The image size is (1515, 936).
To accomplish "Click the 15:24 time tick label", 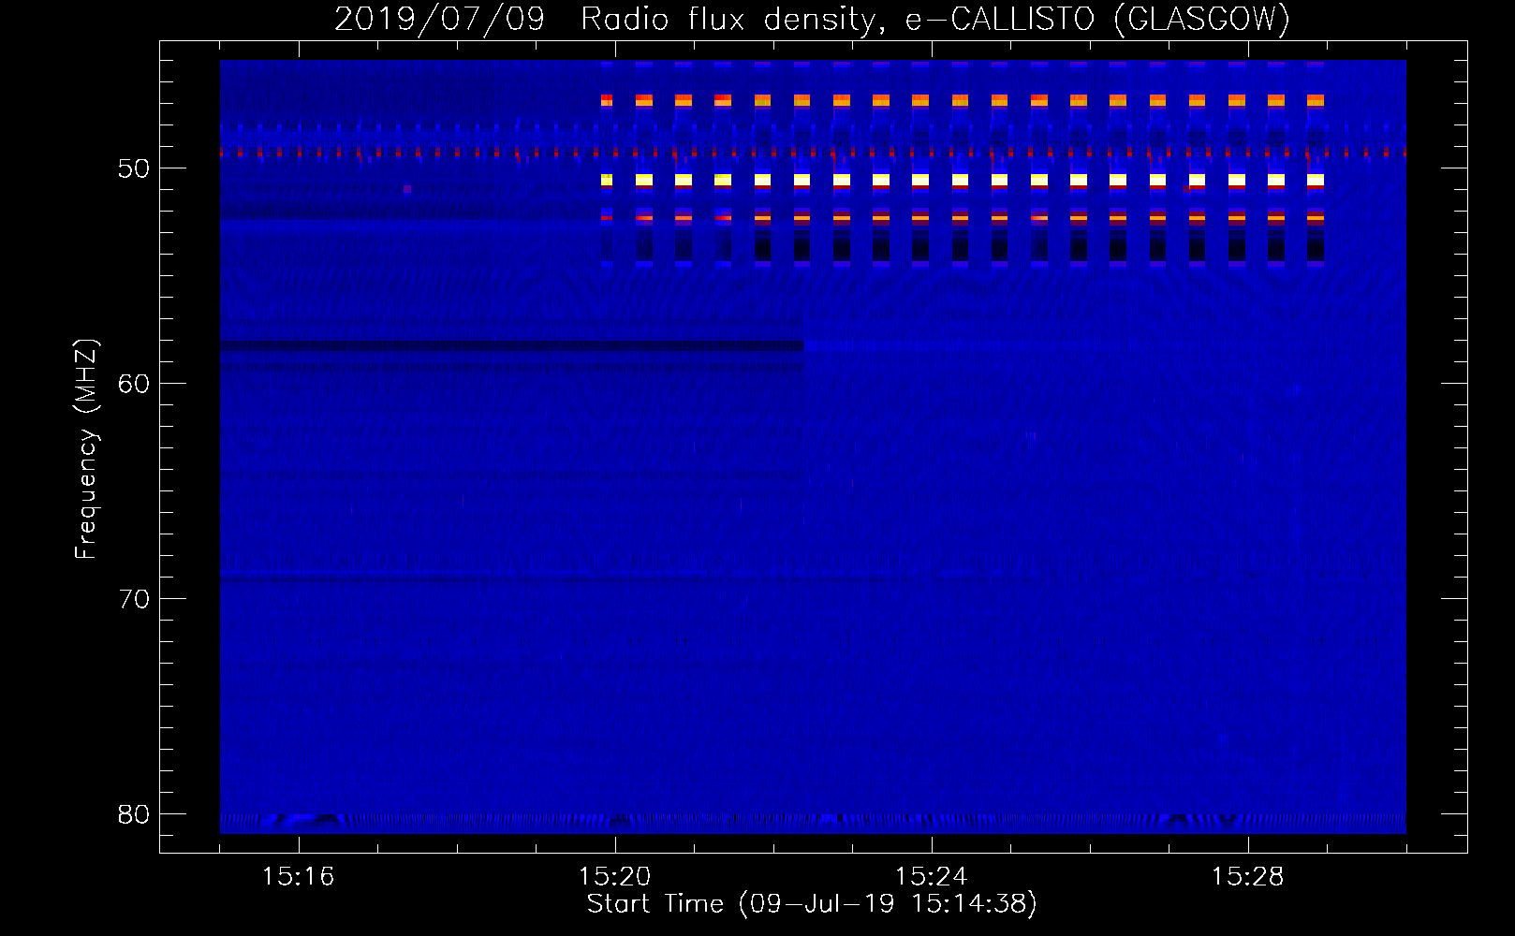I will (931, 876).
